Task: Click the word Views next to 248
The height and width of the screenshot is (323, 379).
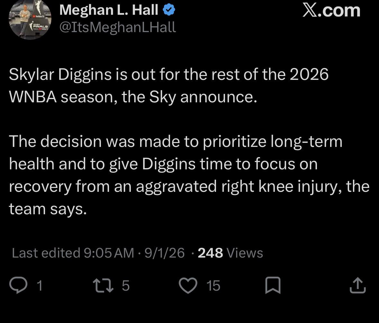Action: pyautogui.click(x=245, y=253)
